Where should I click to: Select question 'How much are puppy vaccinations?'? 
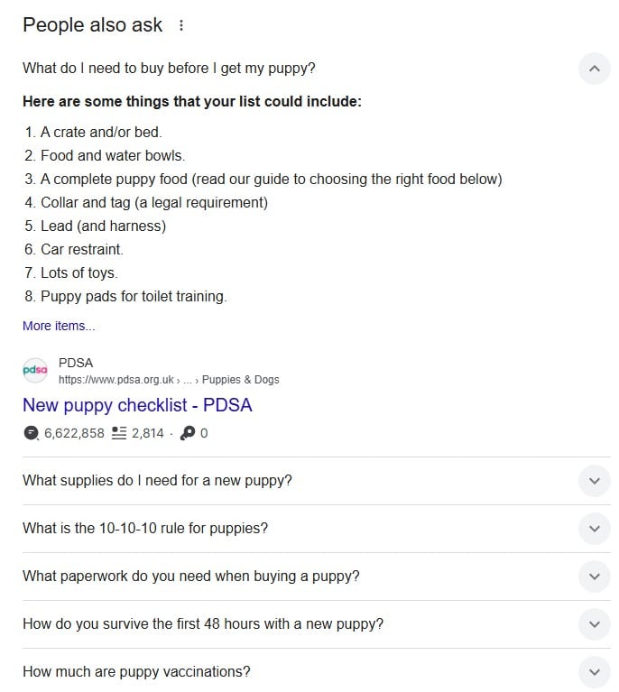coord(136,672)
